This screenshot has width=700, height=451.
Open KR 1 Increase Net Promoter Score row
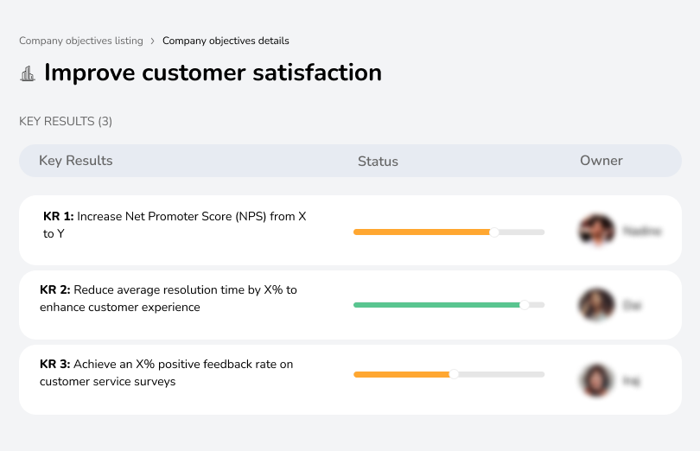[x=350, y=231]
